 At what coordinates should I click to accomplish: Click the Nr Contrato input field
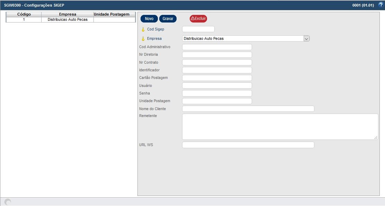point(217,62)
